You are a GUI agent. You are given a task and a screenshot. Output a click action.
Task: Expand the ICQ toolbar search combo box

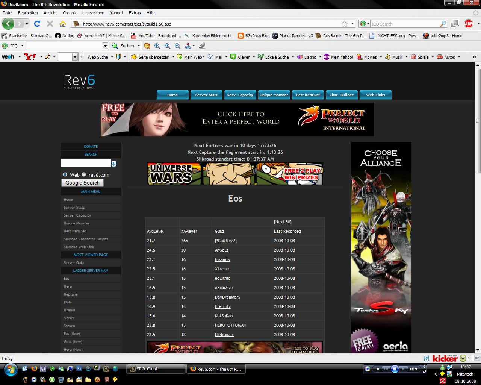pos(105,46)
